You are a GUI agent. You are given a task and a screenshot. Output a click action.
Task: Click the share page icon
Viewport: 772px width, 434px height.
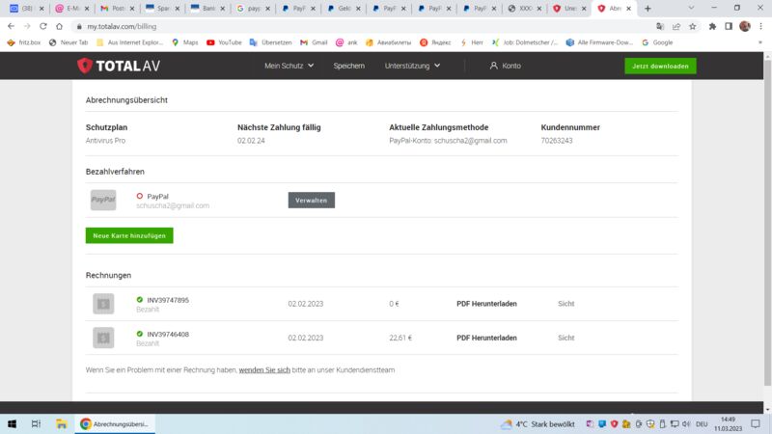pos(676,26)
